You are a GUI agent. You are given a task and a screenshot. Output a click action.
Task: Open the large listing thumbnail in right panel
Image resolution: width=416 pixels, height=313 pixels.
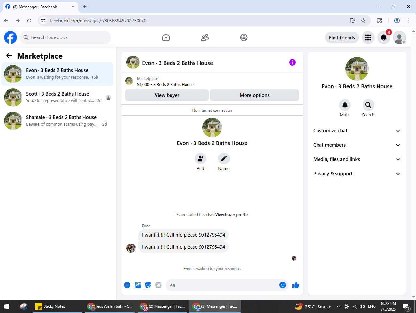coord(357,69)
